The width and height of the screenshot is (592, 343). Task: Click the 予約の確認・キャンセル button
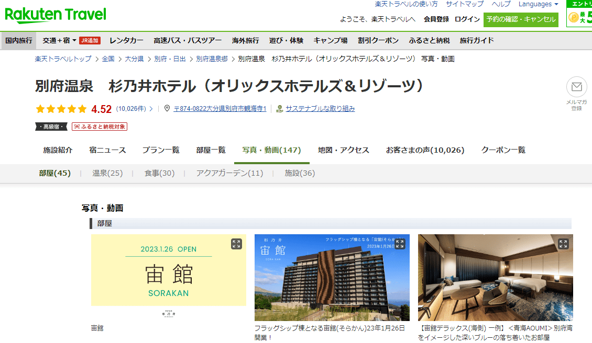coord(521,19)
